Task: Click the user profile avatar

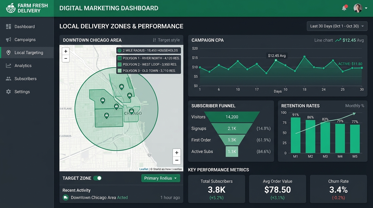Action: point(358,8)
